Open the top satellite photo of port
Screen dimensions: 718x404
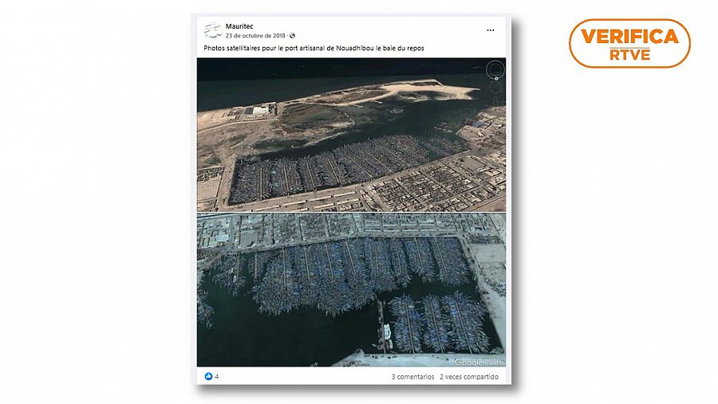click(351, 135)
